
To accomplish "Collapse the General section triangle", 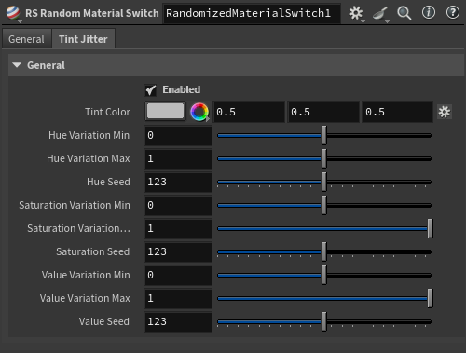I will (x=17, y=65).
